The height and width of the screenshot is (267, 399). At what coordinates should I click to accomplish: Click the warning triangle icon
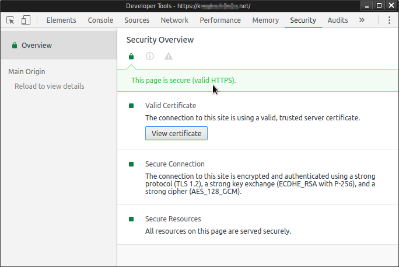coord(169,57)
